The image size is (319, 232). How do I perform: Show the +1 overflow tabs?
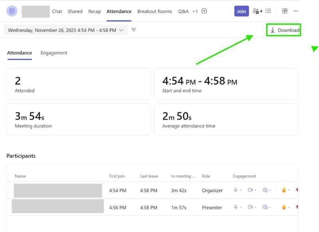coord(195,12)
